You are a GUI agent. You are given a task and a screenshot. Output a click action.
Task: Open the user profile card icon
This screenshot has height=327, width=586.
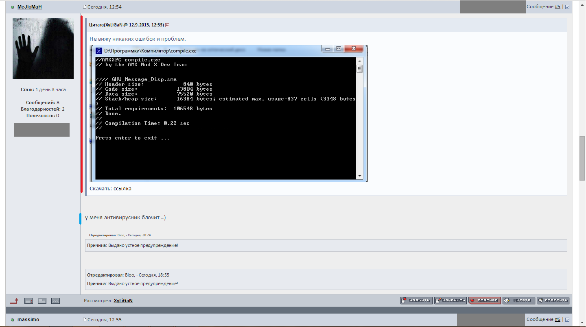tap(42, 301)
